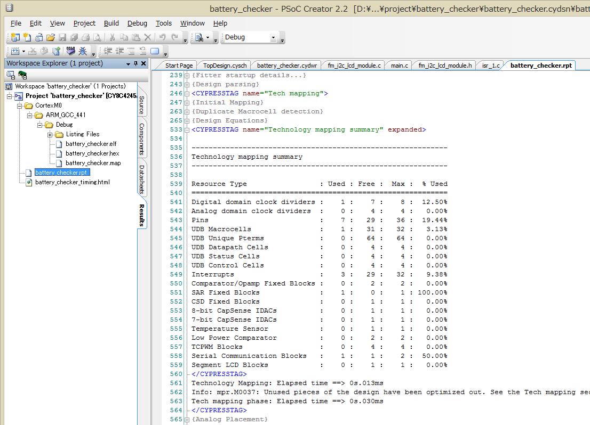The image size is (590, 425).
Task: Click the blue rectangle toolbar icon
Action: 155,51
